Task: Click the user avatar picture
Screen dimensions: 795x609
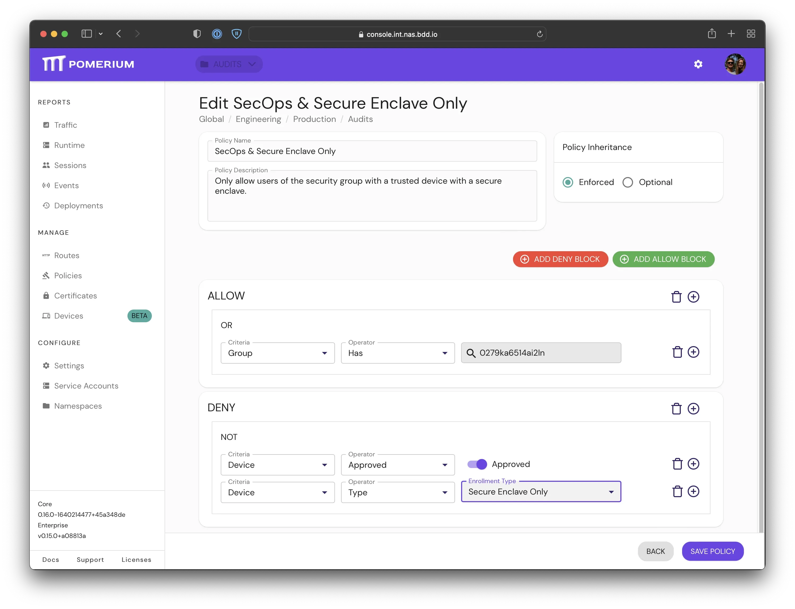Action: coord(735,64)
